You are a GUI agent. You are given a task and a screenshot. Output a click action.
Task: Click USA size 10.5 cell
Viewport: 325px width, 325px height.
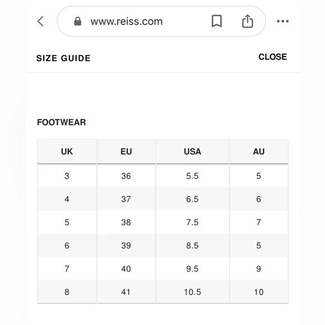[x=193, y=292]
